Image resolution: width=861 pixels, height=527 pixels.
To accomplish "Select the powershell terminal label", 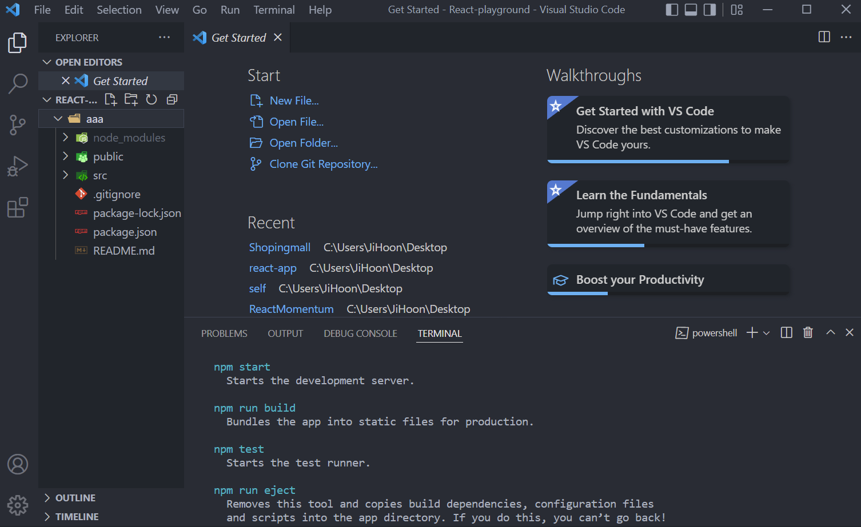I will 707,333.
